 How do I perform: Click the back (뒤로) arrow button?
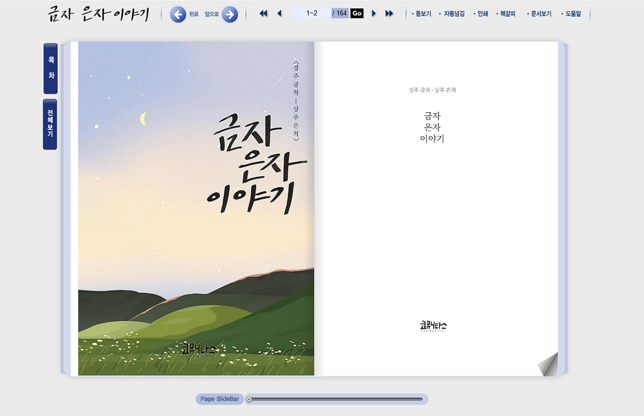(x=178, y=14)
